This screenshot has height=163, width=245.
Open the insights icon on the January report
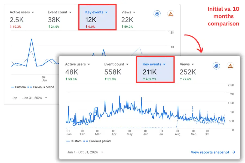[x=157, y=14]
